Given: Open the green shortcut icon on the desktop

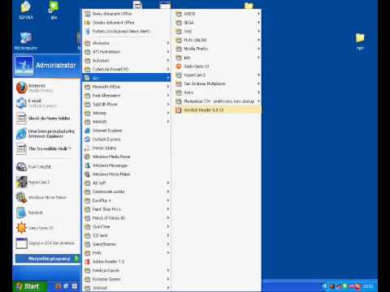Looking at the screenshot, I should pyautogui.click(x=54, y=10).
